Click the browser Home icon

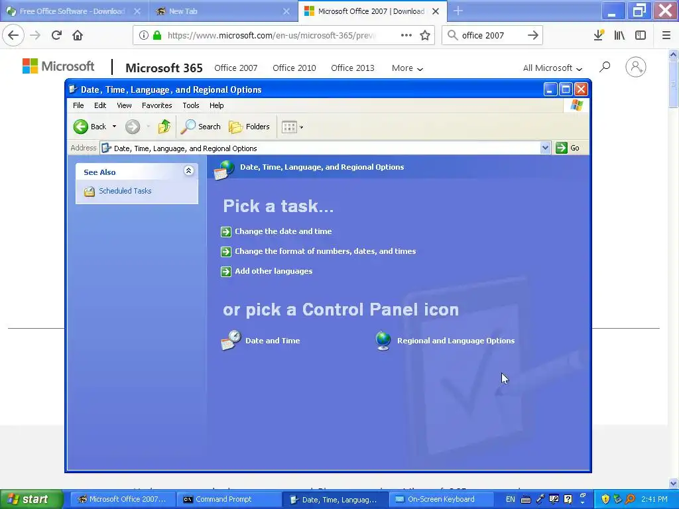click(x=78, y=35)
